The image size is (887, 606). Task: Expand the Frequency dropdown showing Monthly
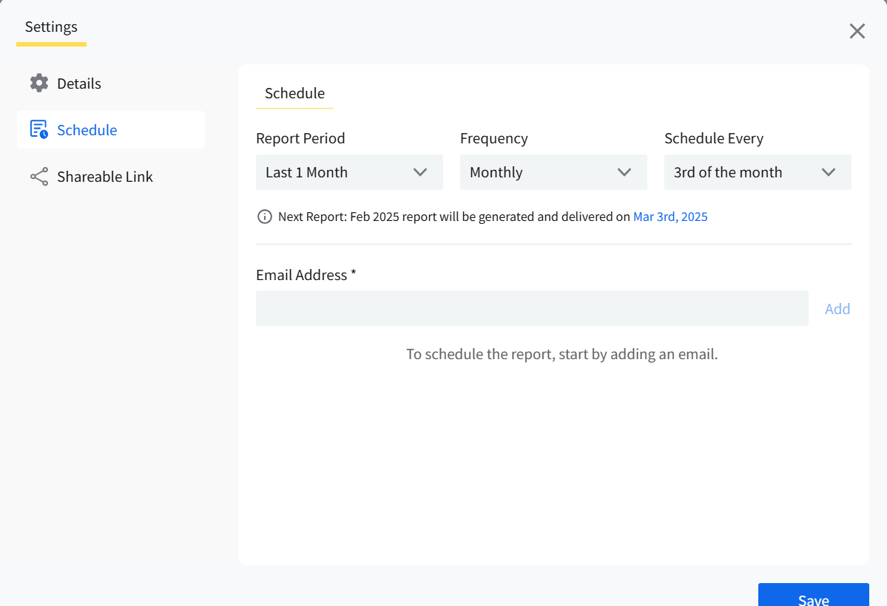(x=553, y=172)
